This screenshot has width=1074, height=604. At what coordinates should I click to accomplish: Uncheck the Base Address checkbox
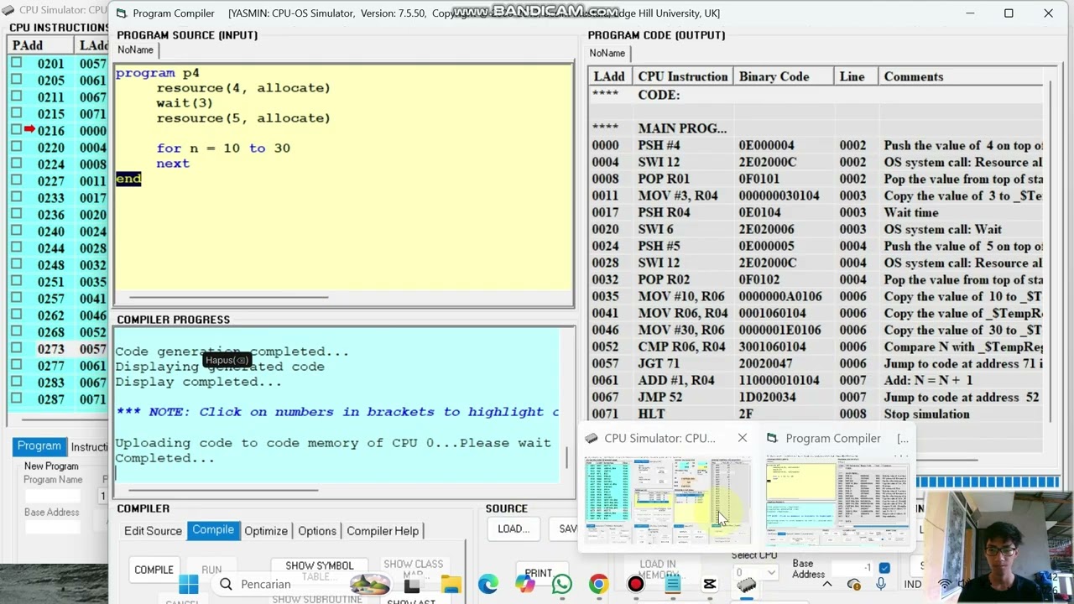(x=884, y=568)
